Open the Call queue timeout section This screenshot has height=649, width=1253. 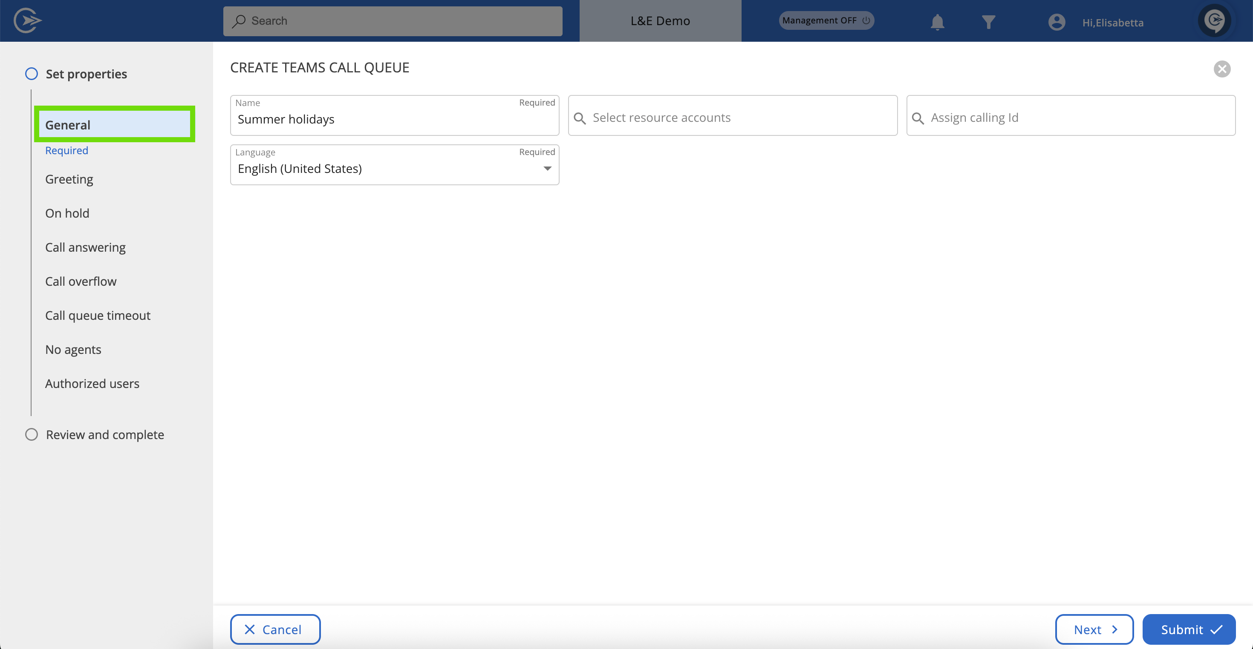98,315
